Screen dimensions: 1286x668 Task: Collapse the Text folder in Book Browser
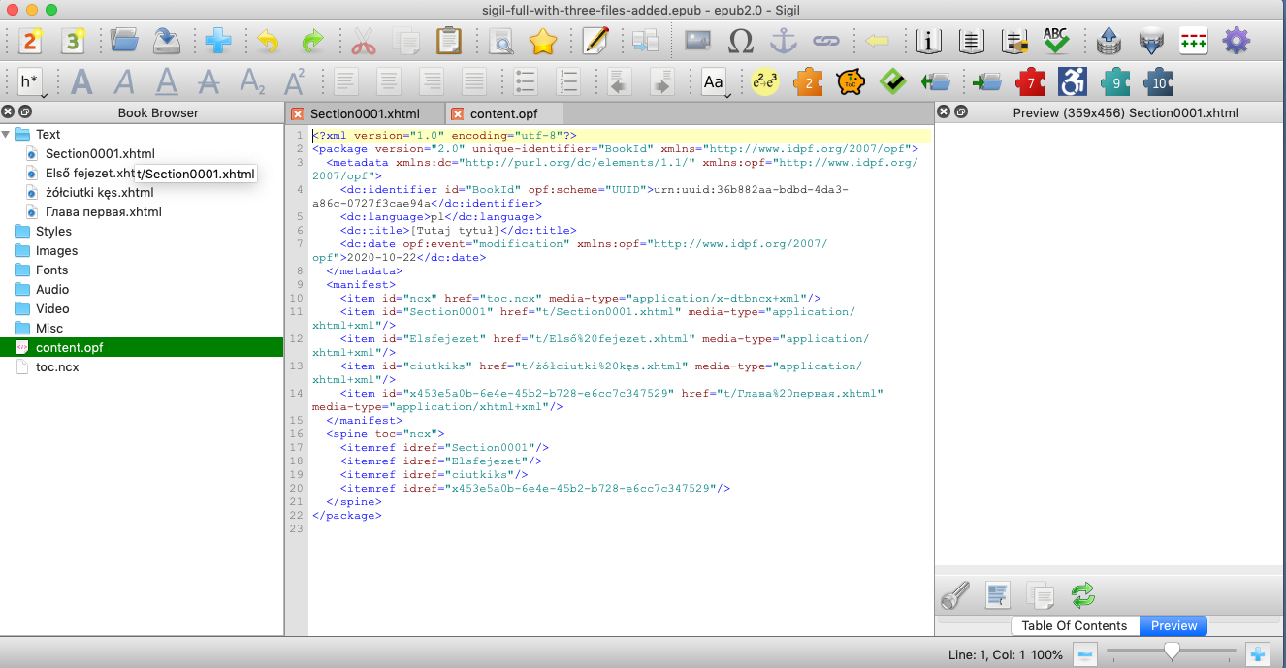[8, 135]
